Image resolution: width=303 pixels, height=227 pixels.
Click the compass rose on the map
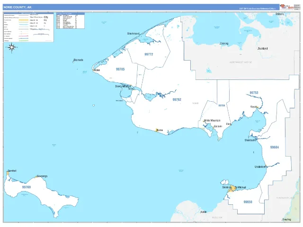[x=12, y=47]
